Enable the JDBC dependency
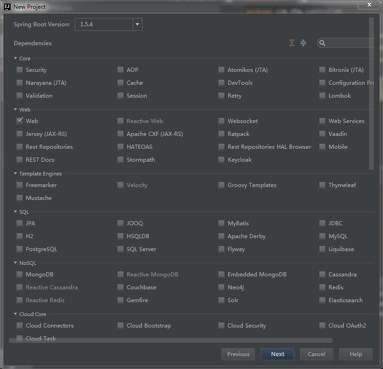Viewport: 383px width, 369px height. pos(322,223)
